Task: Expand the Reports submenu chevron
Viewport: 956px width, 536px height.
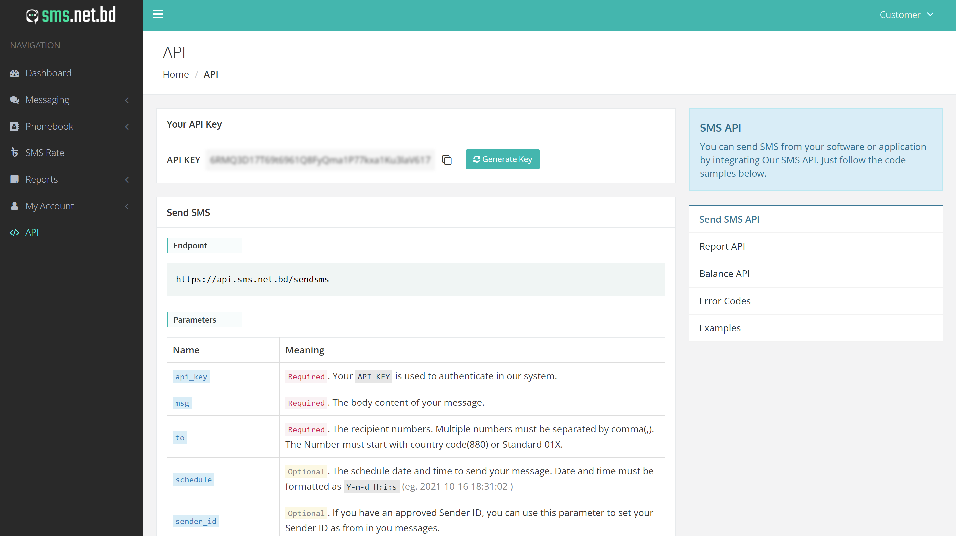Action: tap(127, 180)
